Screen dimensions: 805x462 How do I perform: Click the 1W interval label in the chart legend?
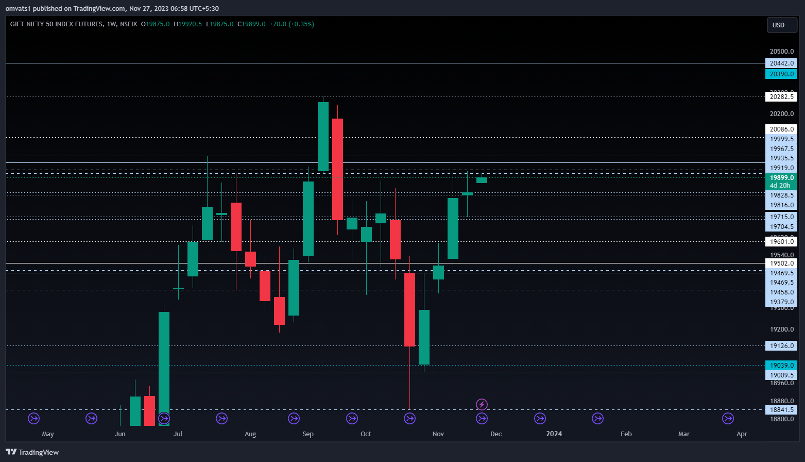click(112, 24)
